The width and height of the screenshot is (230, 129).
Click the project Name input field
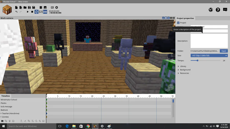tap(209, 27)
